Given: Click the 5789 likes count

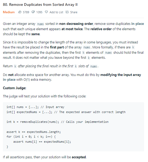Looking at the screenshot, I should [x=26, y=12].
